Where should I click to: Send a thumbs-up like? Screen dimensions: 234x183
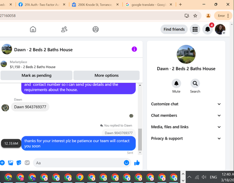click(137, 163)
